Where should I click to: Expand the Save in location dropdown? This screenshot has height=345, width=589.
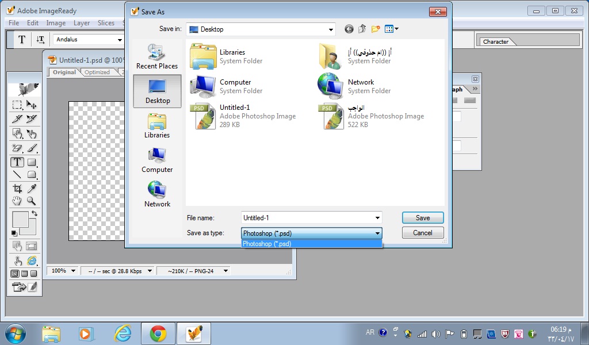coord(331,29)
